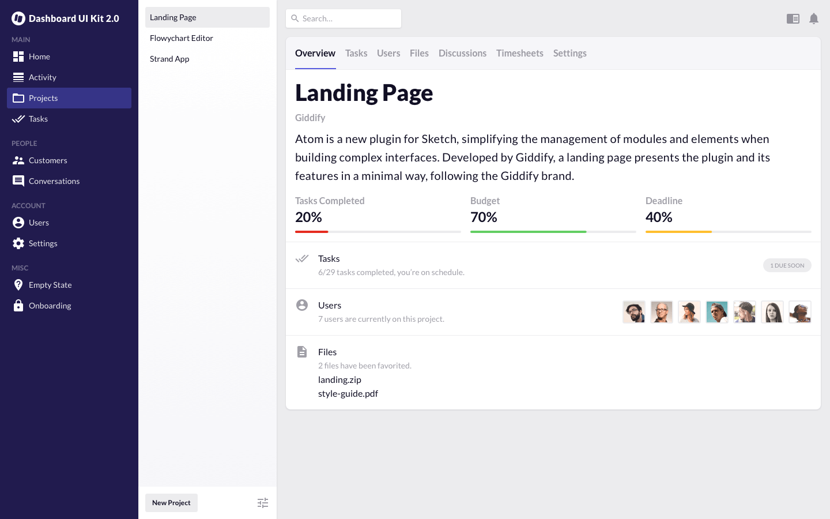Click the 1 DUE SOON badge

(787, 265)
